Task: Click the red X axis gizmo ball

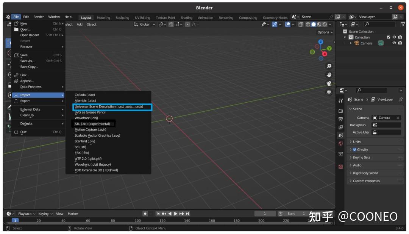Action: (x=325, y=54)
